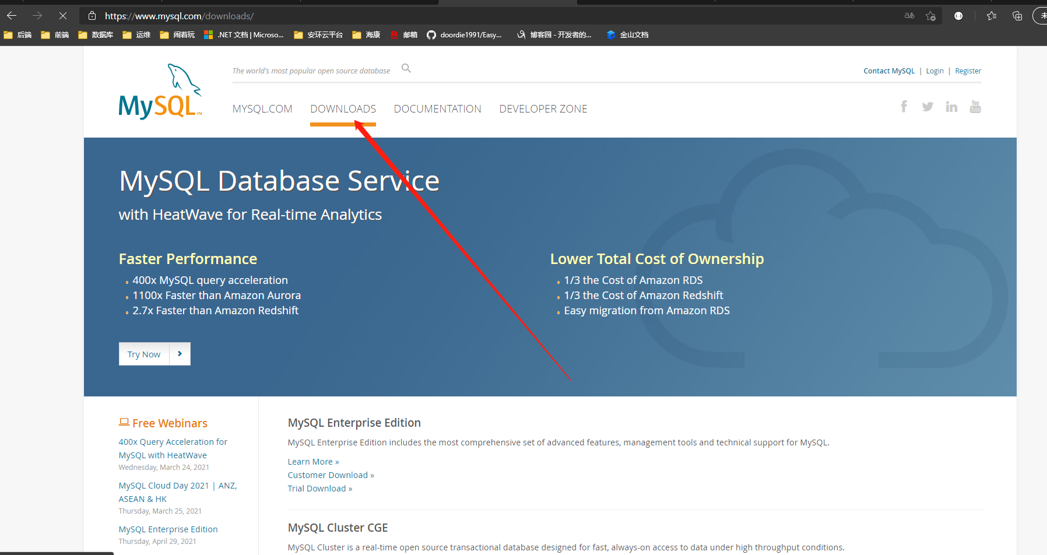The width and height of the screenshot is (1047, 555).
Task: Open the Contact MySQL link
Action: point(889,71)
